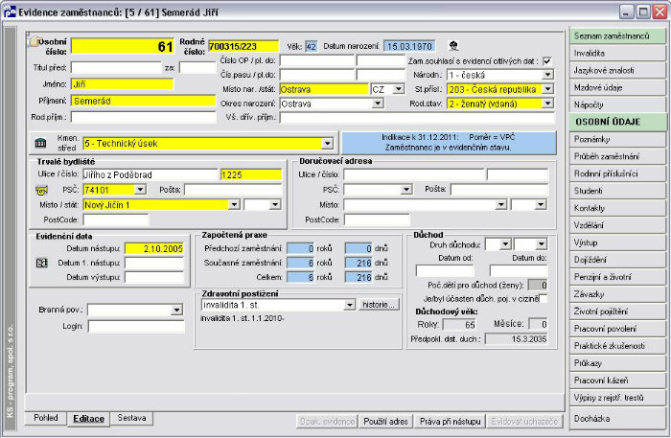Open the first Druh důchodu dropdown
Screen dimensions: 671x438
click(505, 244)
